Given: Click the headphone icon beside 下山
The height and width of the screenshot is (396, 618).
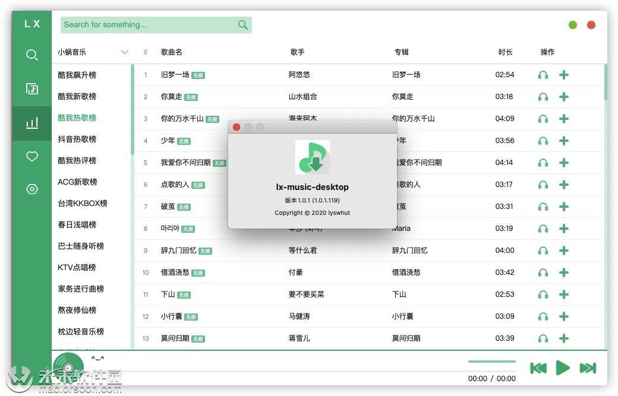Looking at the screenshot, I should [543, 294].
